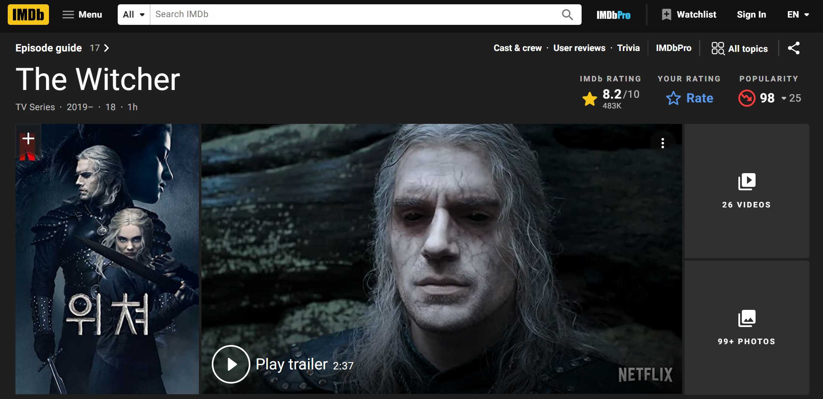The image size is (823, 399).
Task: Click the yellow IMDb rating star
Action: point(590,99)
